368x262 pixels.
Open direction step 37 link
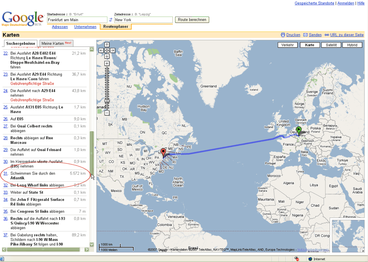[x=6, y=235]
